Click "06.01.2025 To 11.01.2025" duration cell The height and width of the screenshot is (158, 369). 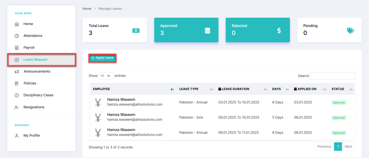[x=239, y=132]
